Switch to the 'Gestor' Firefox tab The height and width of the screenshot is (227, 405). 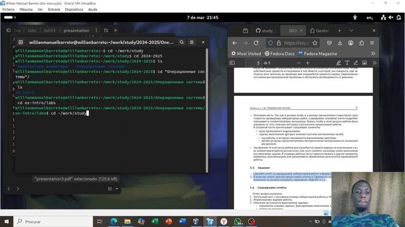click(320, 31)
